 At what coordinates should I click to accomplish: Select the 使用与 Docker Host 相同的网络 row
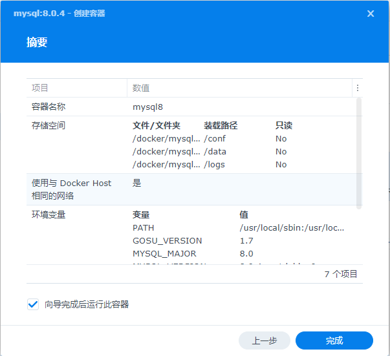(71, 189)
